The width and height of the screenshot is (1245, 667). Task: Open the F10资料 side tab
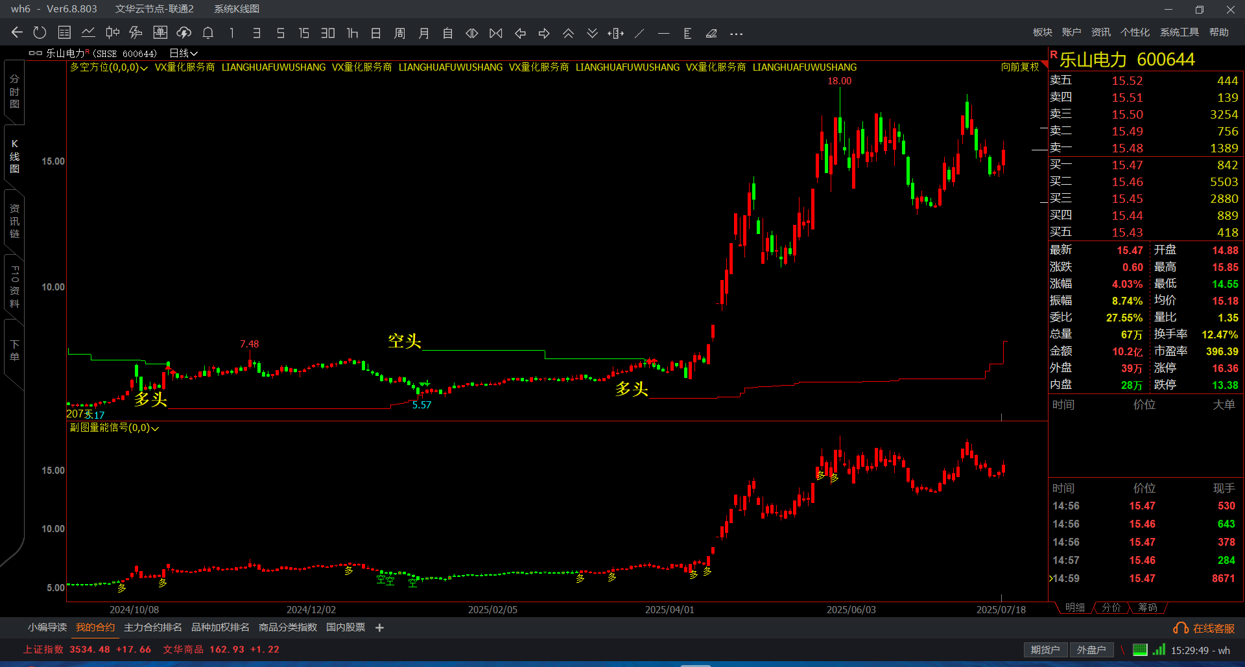pos(14,286)
